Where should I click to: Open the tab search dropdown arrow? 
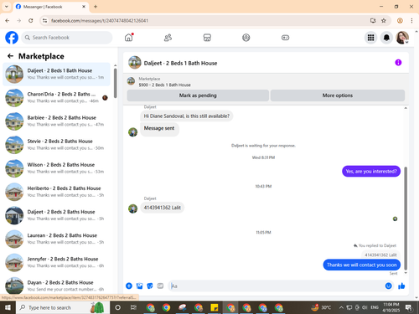pyautogui.click(x=7, y=7)
